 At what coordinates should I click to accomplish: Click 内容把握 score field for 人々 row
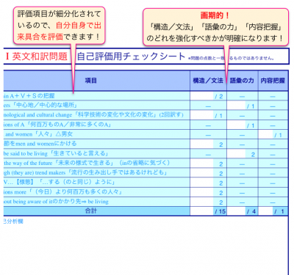[x=266, y=134]
